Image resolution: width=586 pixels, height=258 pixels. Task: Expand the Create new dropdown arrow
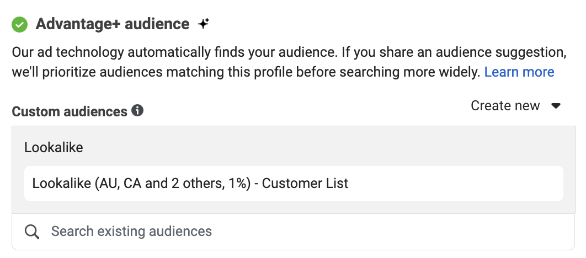coord(556,106)
